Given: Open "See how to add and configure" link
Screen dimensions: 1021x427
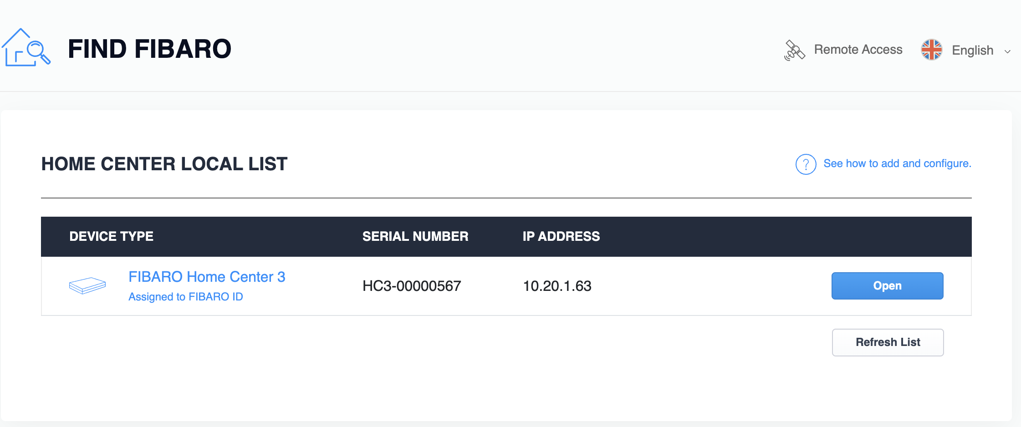Looking at the screenshot, I should pyautogui.click(x=897, y=163).
